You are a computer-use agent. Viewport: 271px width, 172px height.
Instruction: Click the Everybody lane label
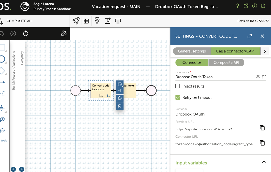pyautogui.click(x=22, y=58)
